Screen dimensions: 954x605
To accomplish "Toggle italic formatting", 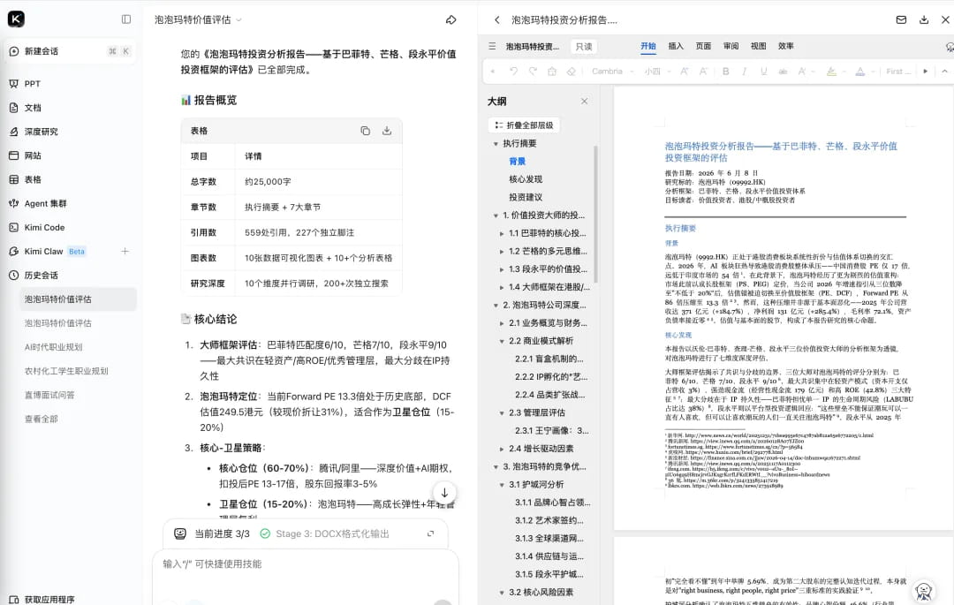I will point(744,72).
